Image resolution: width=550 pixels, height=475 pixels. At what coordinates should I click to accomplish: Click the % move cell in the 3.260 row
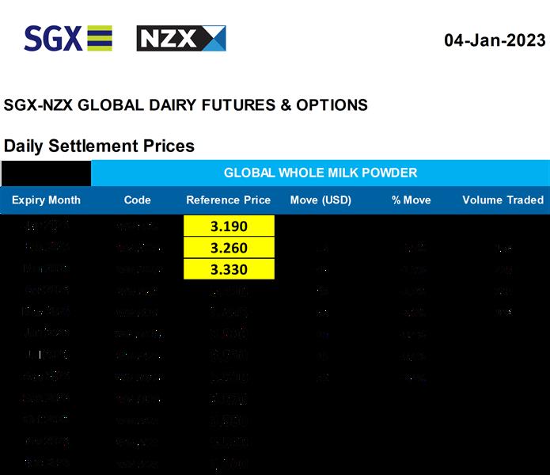411,248
